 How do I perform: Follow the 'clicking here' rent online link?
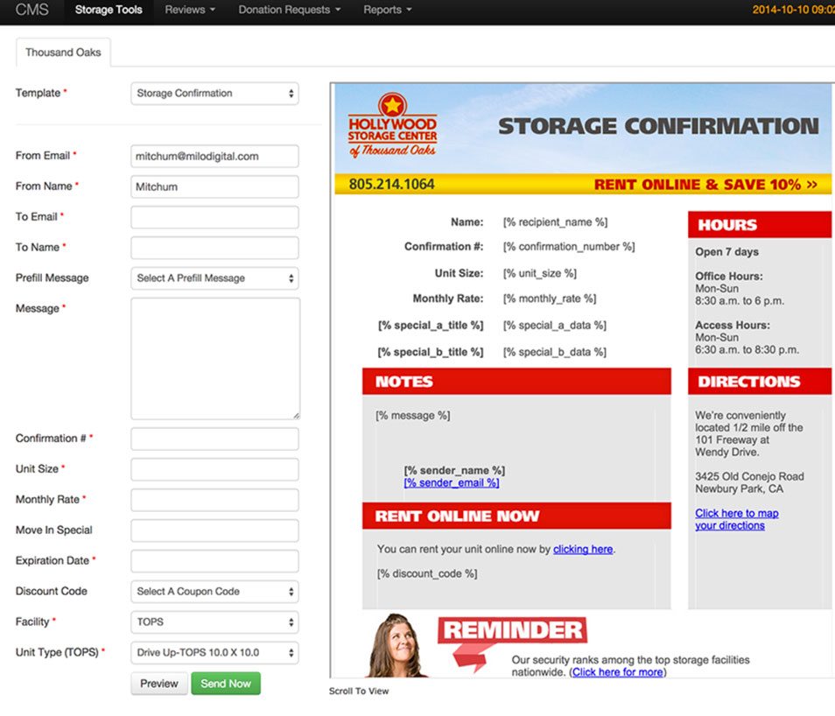tap(583, 550)
